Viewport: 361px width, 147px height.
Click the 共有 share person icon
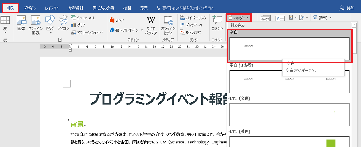point(342,8)
